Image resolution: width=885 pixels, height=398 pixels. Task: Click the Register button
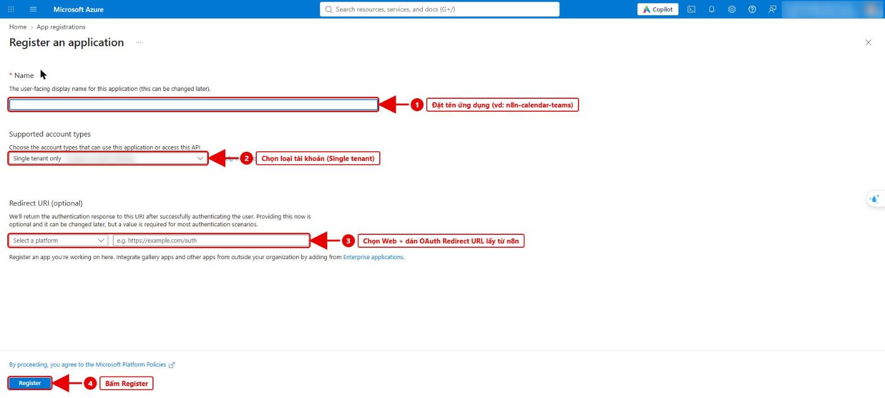click(30, 383)
